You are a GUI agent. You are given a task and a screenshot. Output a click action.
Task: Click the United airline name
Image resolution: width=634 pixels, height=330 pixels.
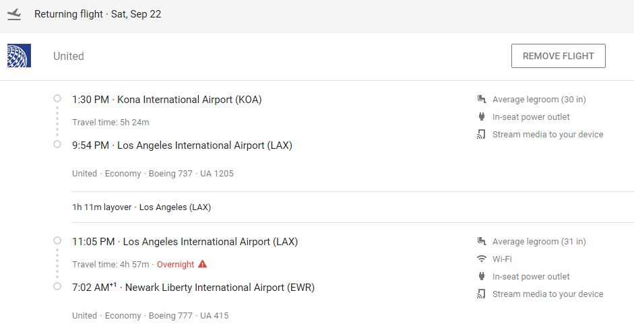[x=69, y=57]
